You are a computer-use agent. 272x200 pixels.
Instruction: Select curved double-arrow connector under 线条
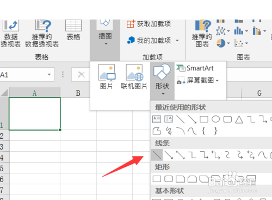pos(251,155)
